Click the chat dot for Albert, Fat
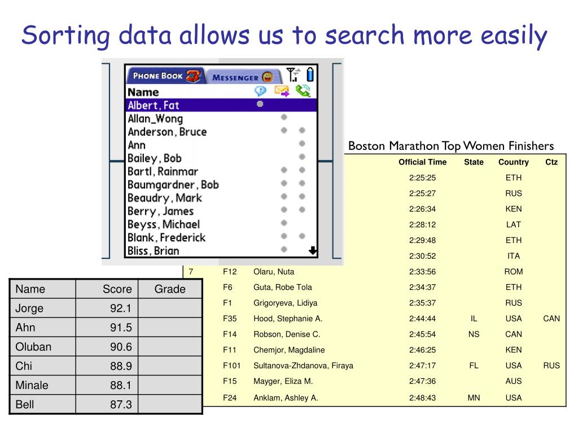The image size is (578, 433). 260,104
